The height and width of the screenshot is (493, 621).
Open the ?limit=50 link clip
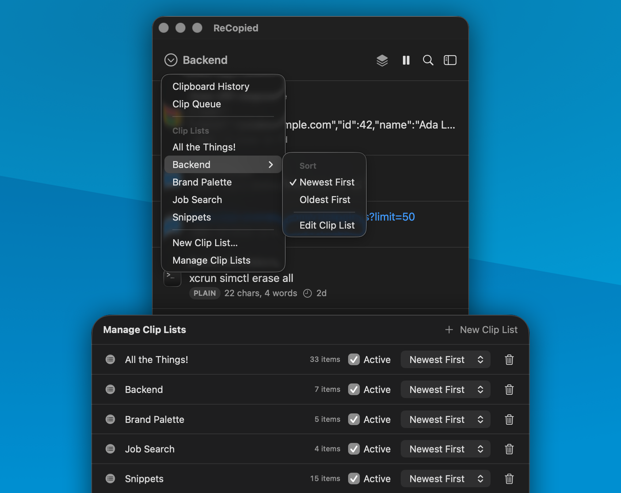(x=390, y=217)
